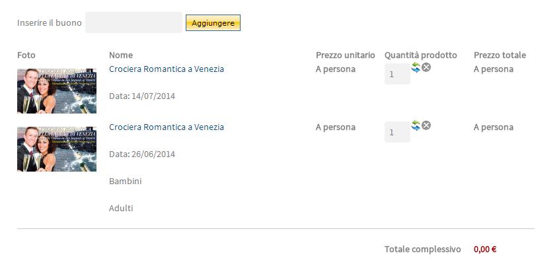Viewport: 536px width, 264px height.
Task: Select quantity field of the 14/07/2014 cruise
Action: [397, 75]
